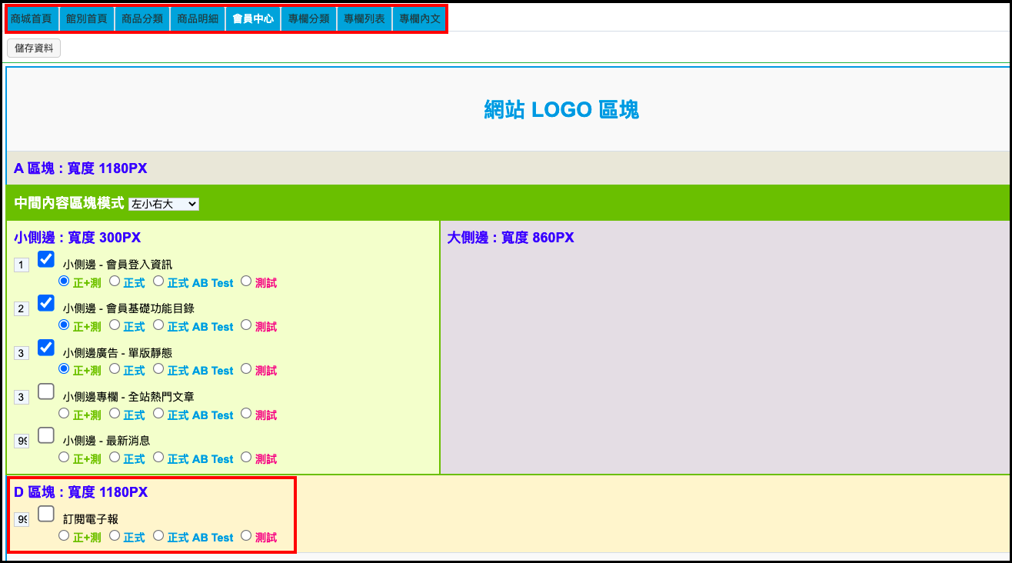Enable the 訂閱電子報 checkbox
The width and height of the screenshot is (1012, 563).
click(x=46, y=514)
